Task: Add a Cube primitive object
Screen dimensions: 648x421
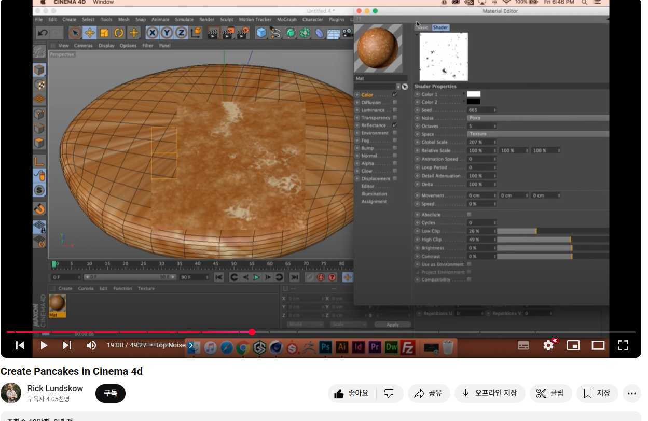Action: [261, 33]
